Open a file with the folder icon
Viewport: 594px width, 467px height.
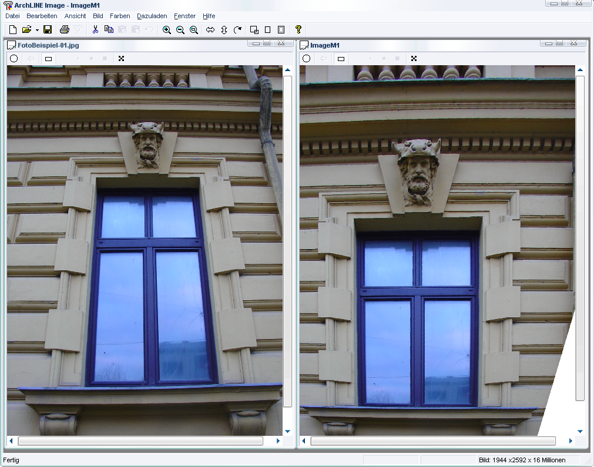26,29
